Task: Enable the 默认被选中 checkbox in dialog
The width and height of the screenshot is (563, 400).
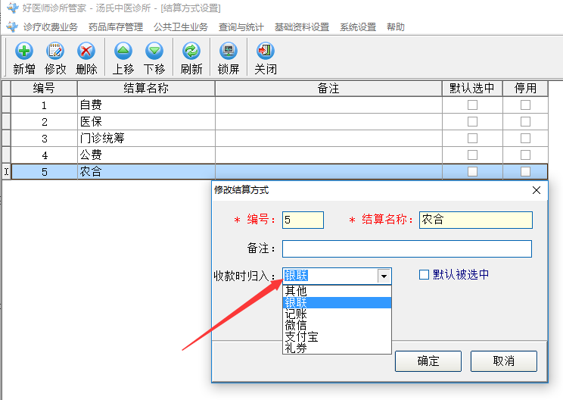Action: pyautogui.click(x=424, y=274)
